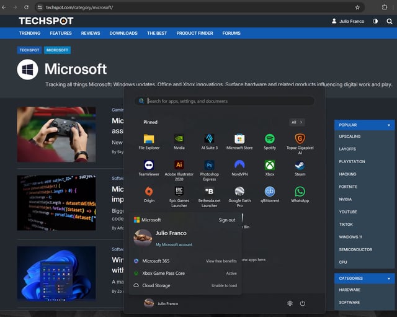The image size is (397, 317).
Task: Open AI Suite 3 app
Action: (209, 142)
